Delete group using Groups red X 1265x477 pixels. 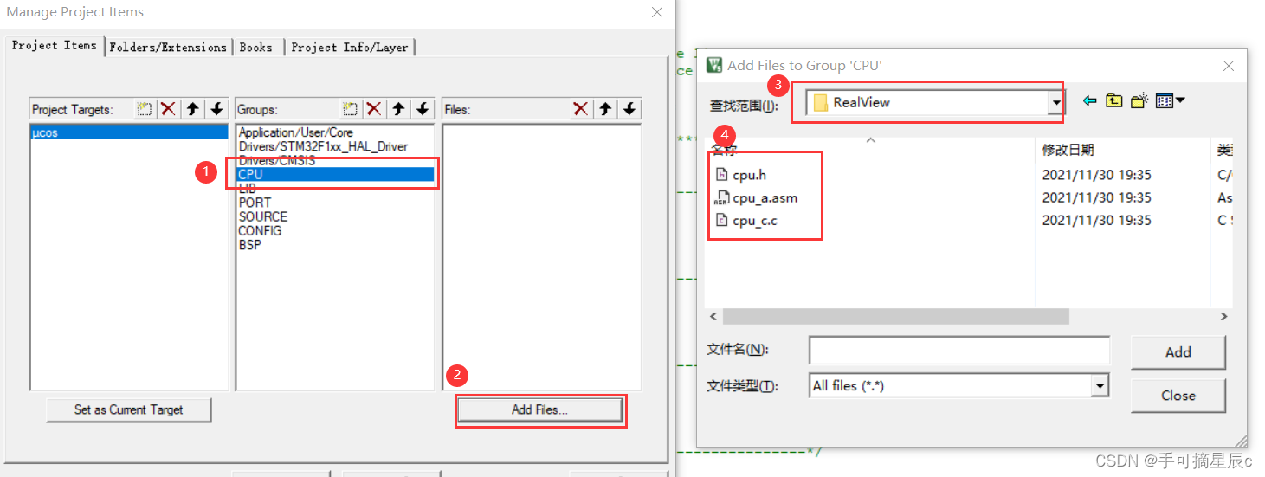click(x=374, y=109)
